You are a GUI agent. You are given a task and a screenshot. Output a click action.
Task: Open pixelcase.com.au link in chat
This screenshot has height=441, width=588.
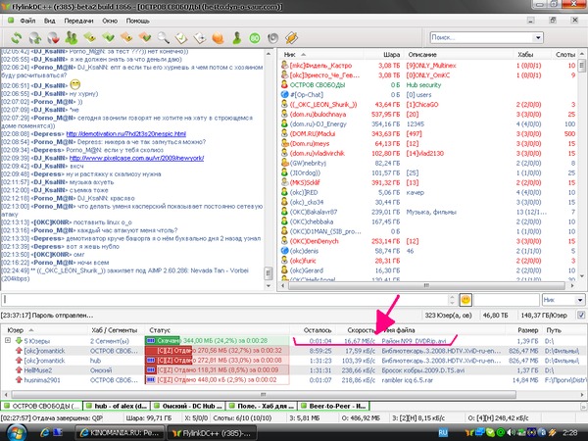coord(136,158)
